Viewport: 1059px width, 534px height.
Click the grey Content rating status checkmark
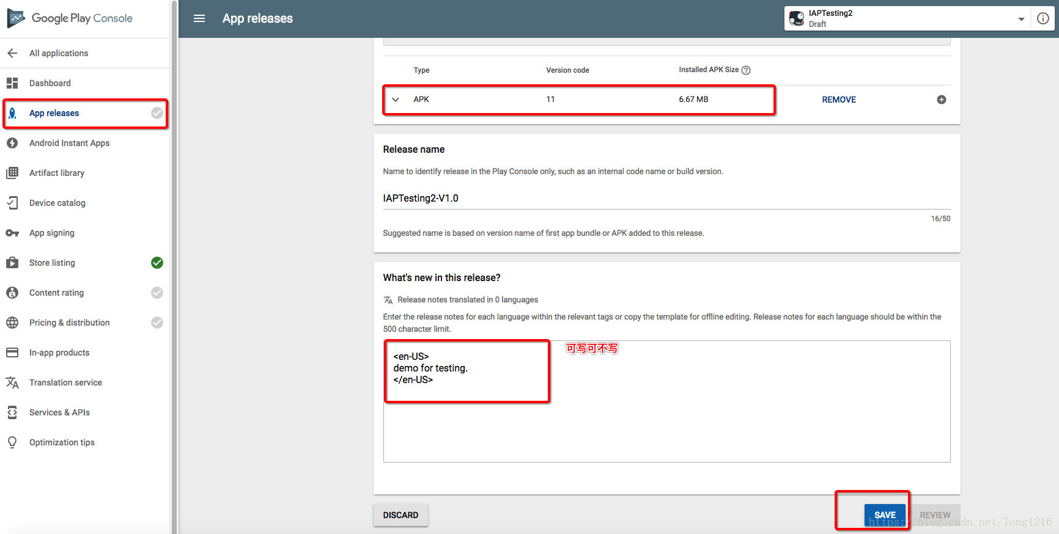(157, 293)
